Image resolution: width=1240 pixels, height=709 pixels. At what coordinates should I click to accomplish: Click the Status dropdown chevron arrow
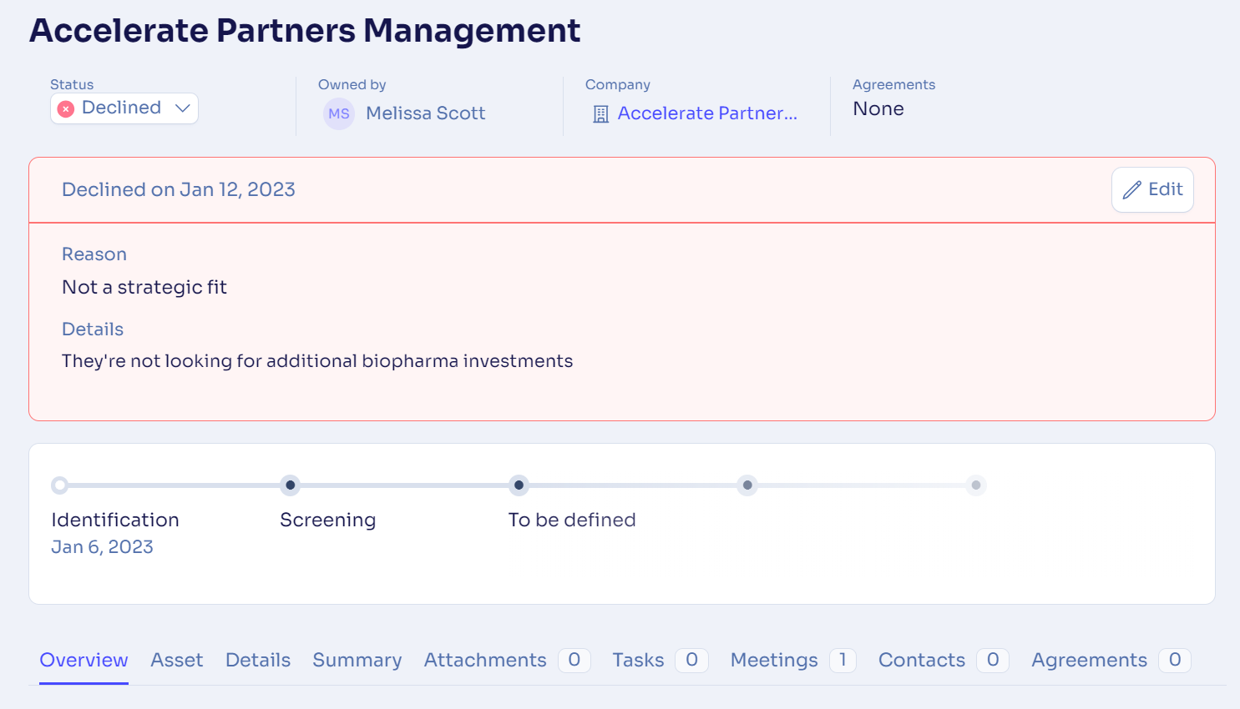point(183,108)
